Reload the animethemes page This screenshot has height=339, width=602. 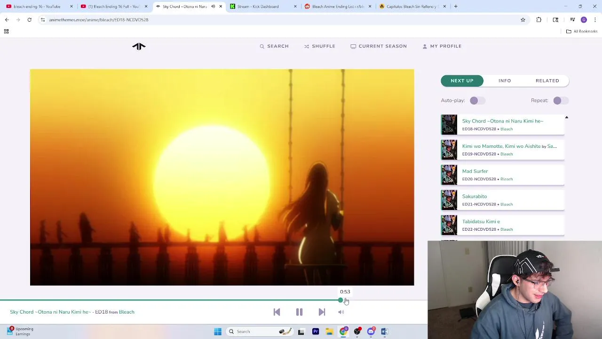click(29, 20)
